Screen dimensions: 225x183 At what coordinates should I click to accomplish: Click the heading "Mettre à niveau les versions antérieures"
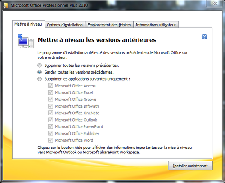click(97, 40)
